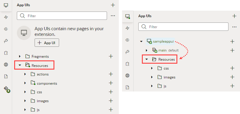
Task: Expand js folder under sampleappui
Action: click(152, 86)
